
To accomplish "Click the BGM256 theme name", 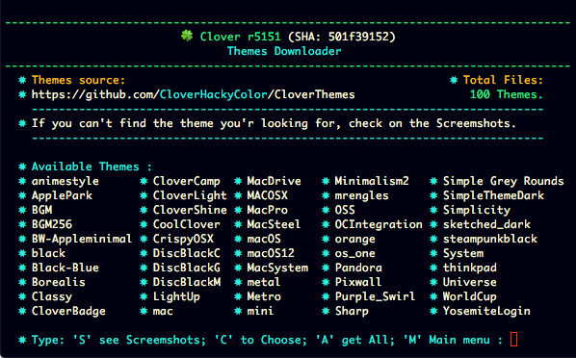I will tap(52, 224).
